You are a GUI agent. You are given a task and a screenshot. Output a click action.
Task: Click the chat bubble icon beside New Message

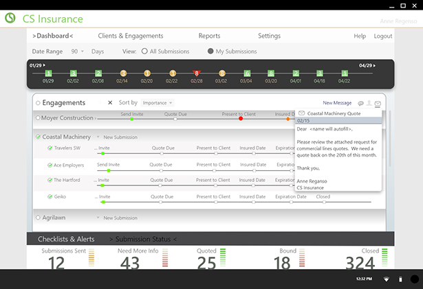click(x=361, y=104)
